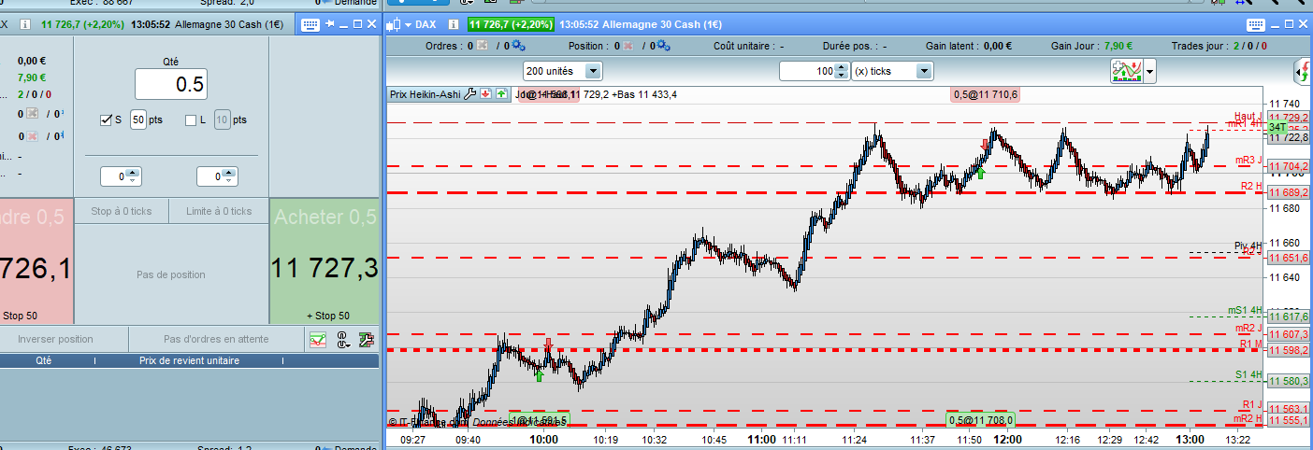Click the 100 value field in toolbar
Viewport: 1313px width, 450px height.
coord(807,70)
